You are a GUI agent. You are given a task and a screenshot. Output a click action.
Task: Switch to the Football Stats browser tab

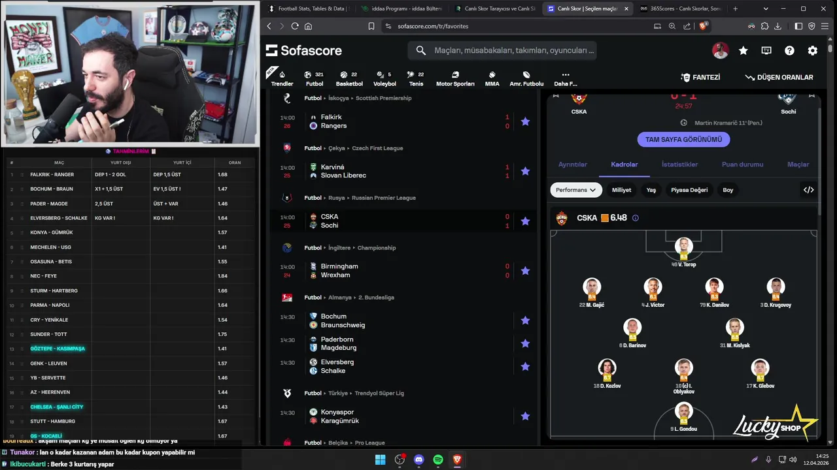(x=310, y=8)
